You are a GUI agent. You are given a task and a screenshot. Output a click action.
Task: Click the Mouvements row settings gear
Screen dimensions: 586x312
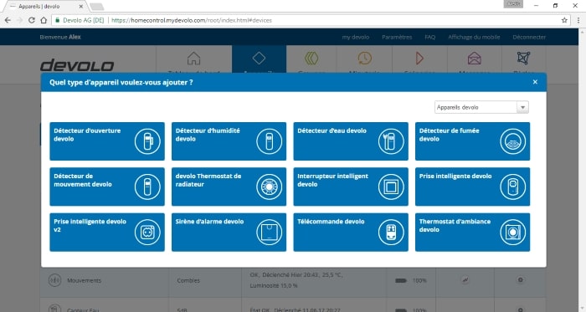tap(520, 280)
